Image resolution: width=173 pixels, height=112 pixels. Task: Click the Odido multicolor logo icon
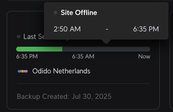point(23,71)
